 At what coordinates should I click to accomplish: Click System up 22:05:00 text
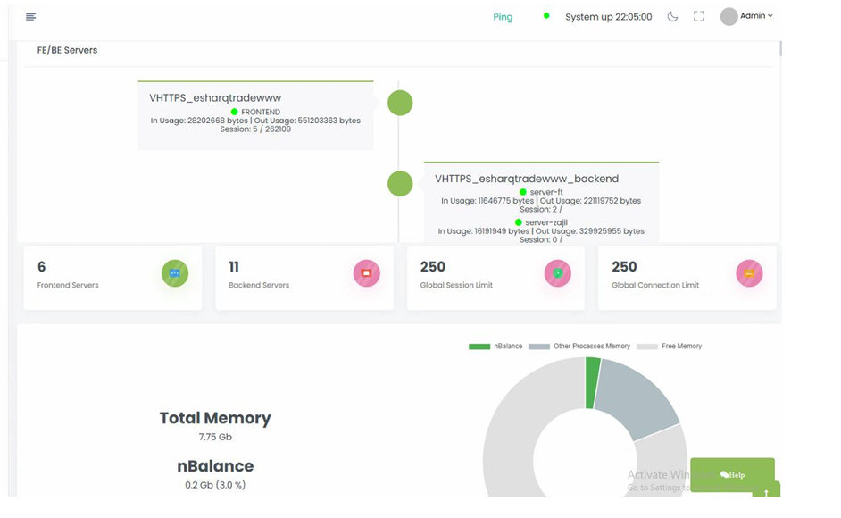click(x=608, y=17)
